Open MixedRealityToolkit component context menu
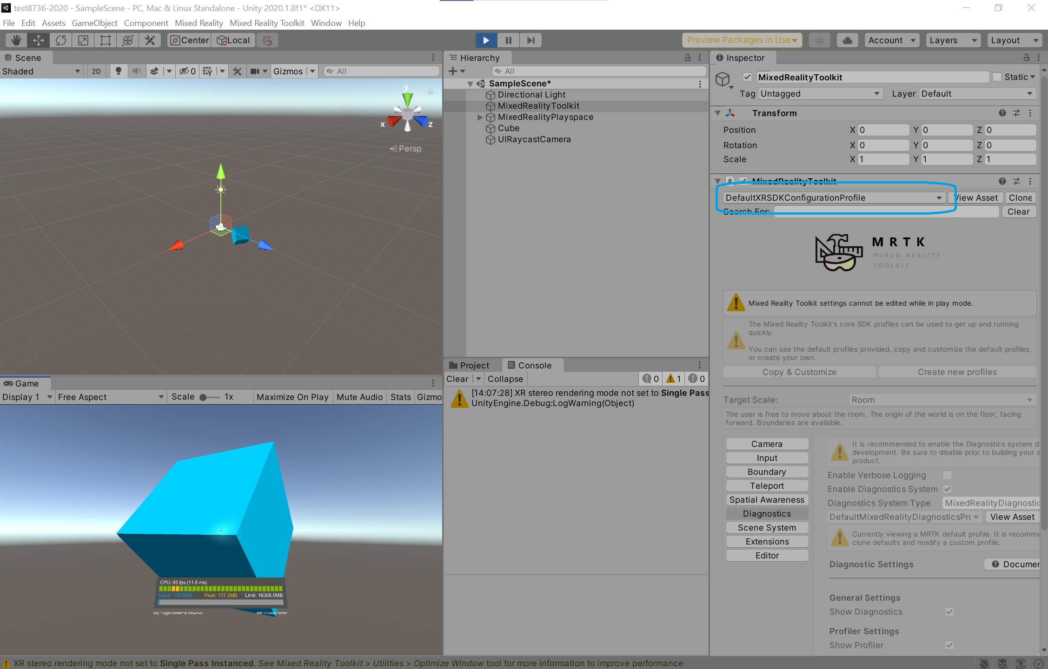This screenshot has width=1048, height=669. 1030,181
